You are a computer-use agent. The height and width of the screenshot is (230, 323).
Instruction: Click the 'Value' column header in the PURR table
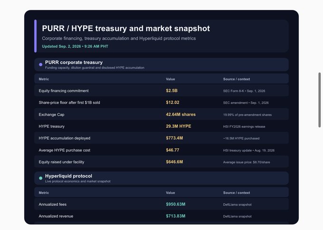(171, 79)
